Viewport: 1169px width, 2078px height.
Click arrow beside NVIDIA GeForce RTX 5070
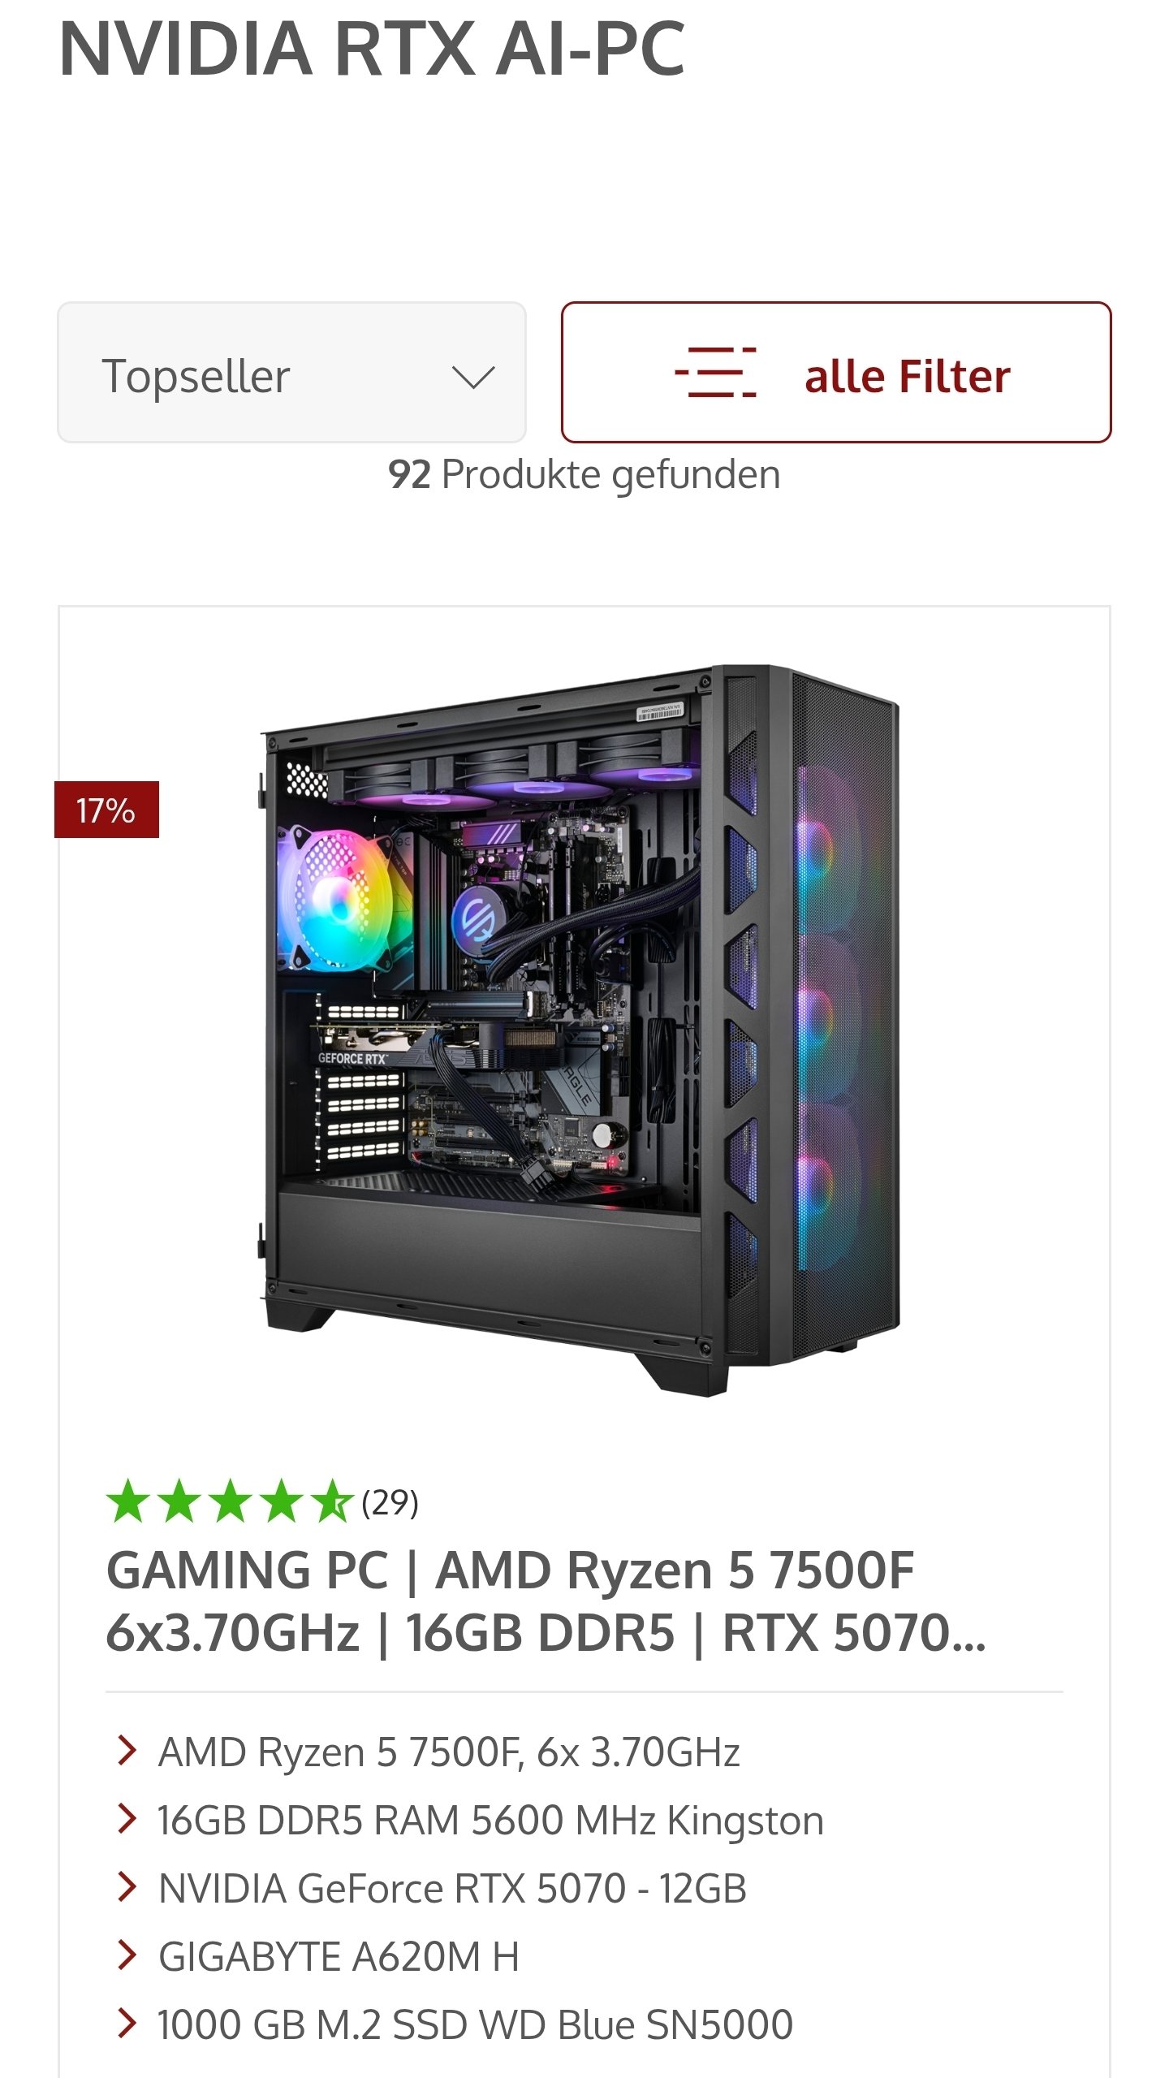point(126,1888)
